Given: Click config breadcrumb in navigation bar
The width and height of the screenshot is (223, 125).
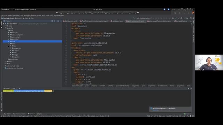Looking at the screenshot, I should (18, 18).
